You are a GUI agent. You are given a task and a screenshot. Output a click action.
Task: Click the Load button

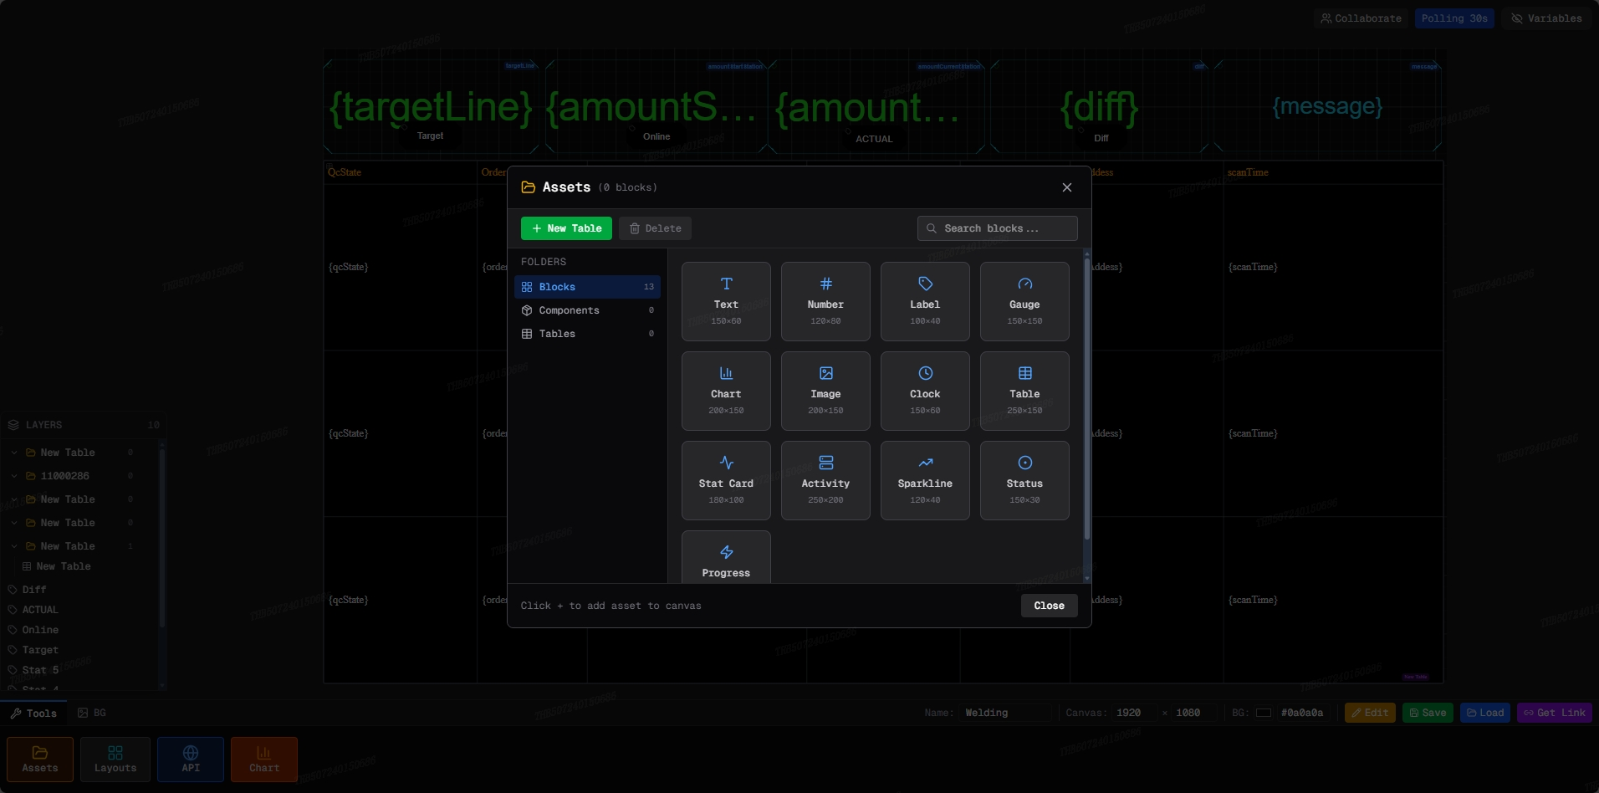tap(1485, 713)
